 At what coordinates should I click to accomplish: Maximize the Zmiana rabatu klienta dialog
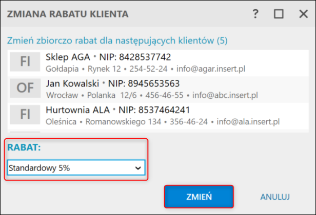tap(279, 14)
